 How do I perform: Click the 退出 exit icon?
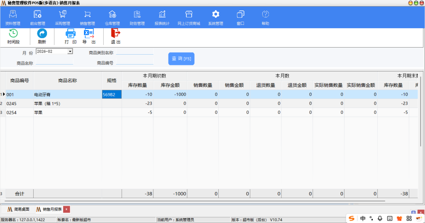click(x=115, y=36)
